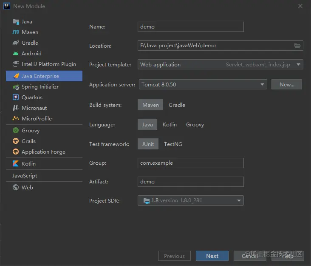311x266 pixels.
Task: Click the 'Project SDK:' label
Action: pyautogui.click(x=105, y=200)
